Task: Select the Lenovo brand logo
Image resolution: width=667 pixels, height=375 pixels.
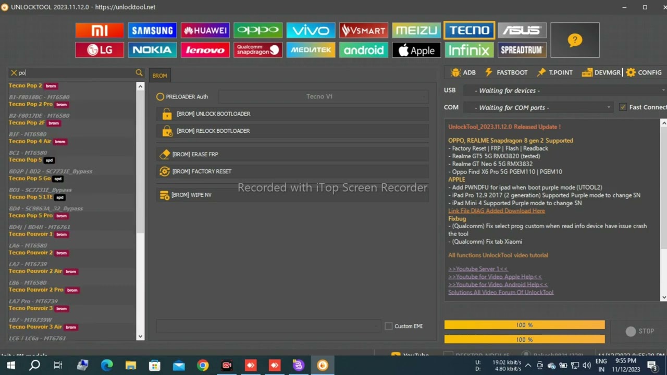Action: point(205,50)
